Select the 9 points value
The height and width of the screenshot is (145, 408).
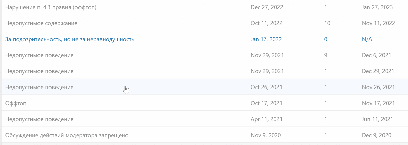pyautogui.click(x=326, y=55)
